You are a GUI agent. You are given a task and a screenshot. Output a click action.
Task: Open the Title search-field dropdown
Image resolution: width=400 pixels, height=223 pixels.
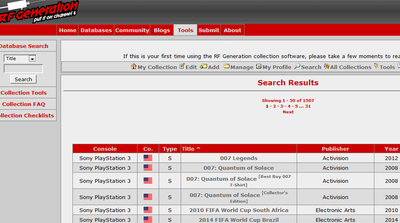[x=32, y=59]
